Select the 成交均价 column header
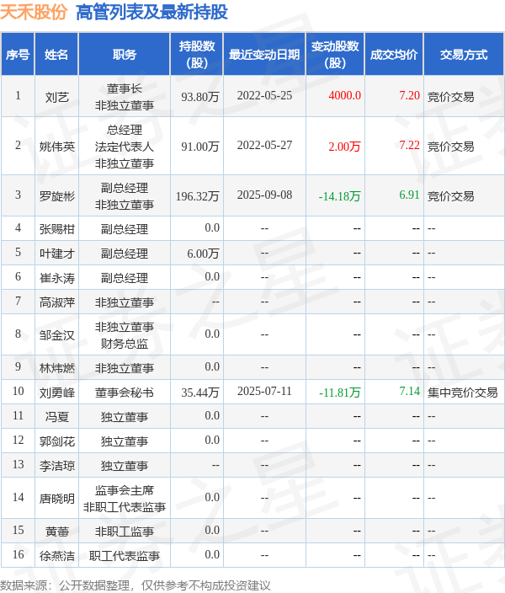Image resolution: width=505 pixels, height=593 pixels. [x=394, y=55]
